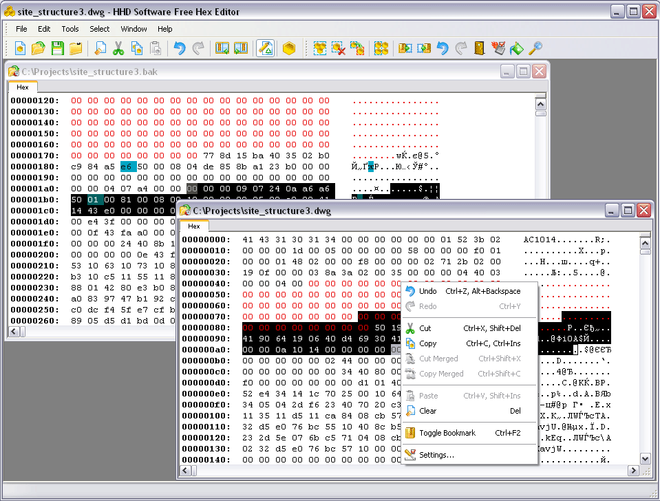Click the Save All folder icon
The height and width of the screenshot is (501, 660).
click(x=76, y=48)
